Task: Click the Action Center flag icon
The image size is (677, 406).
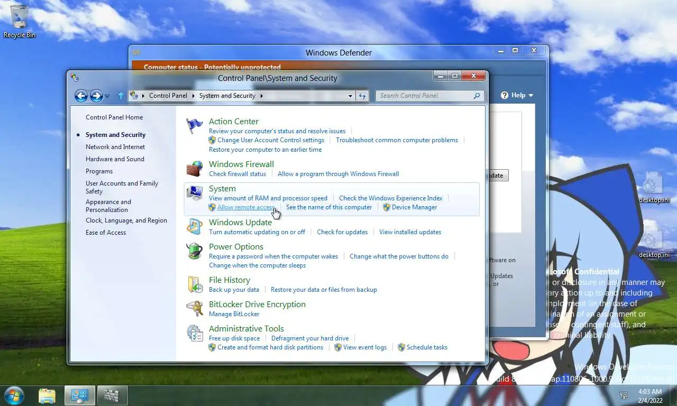Action: click(195, 126)
